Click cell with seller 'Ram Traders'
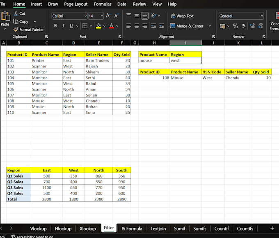279x238 pixels. tap(99, 60)
